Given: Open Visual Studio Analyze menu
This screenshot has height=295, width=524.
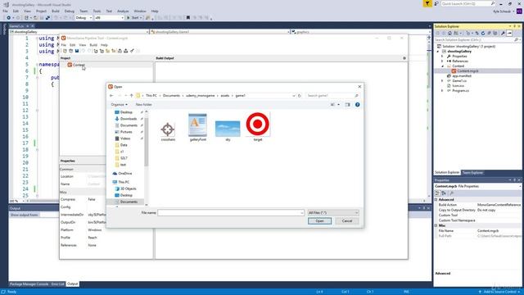Looking at the screenshot, I should click(123, 11).
